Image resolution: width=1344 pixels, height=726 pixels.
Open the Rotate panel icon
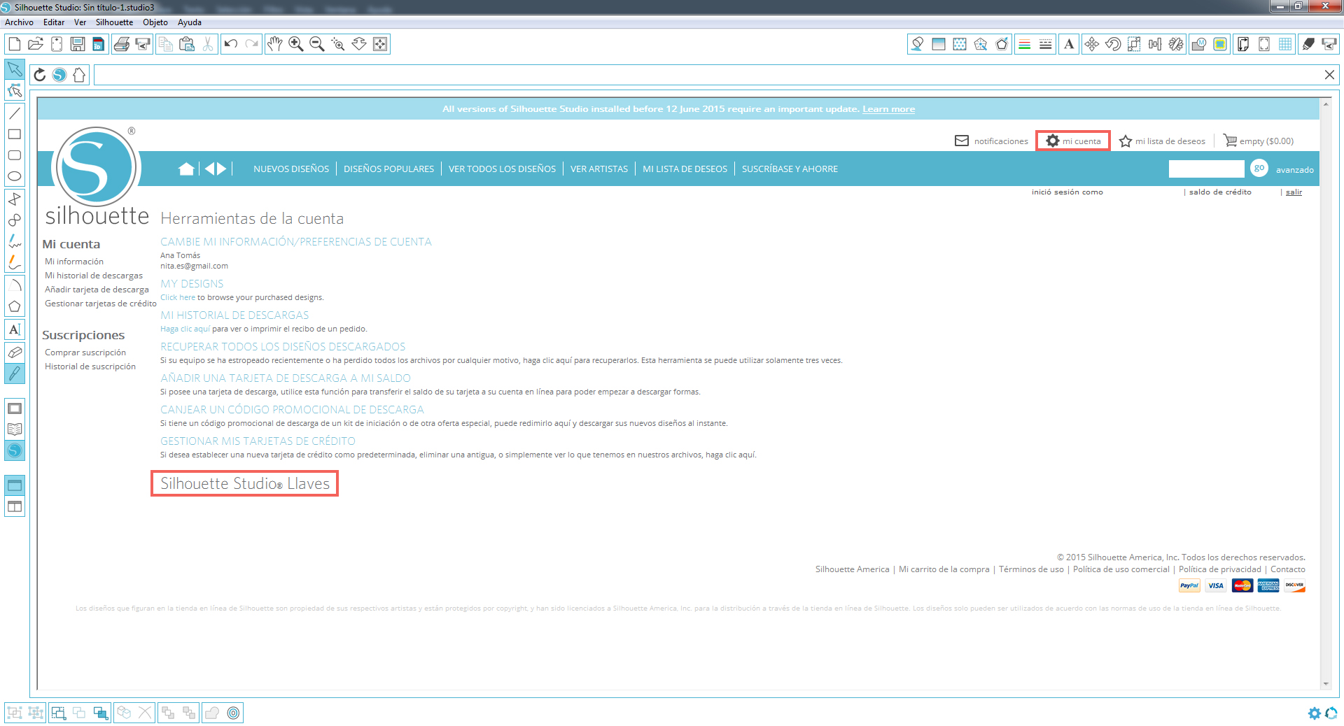point(1113,44)
